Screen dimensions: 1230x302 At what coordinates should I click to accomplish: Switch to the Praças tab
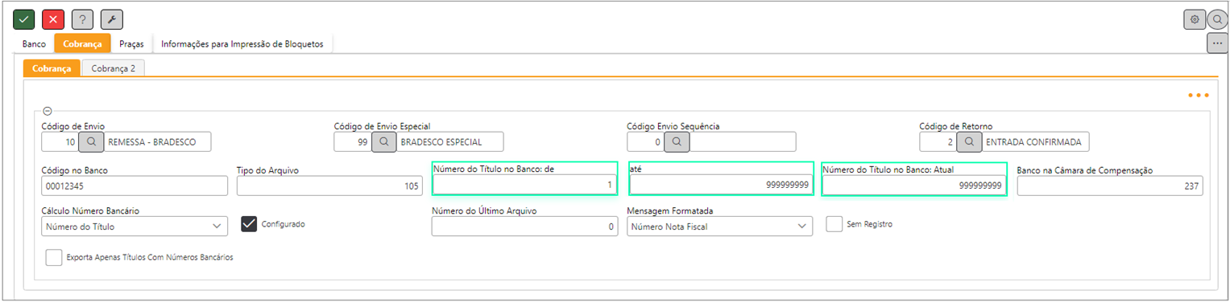(x=131, y=44)
